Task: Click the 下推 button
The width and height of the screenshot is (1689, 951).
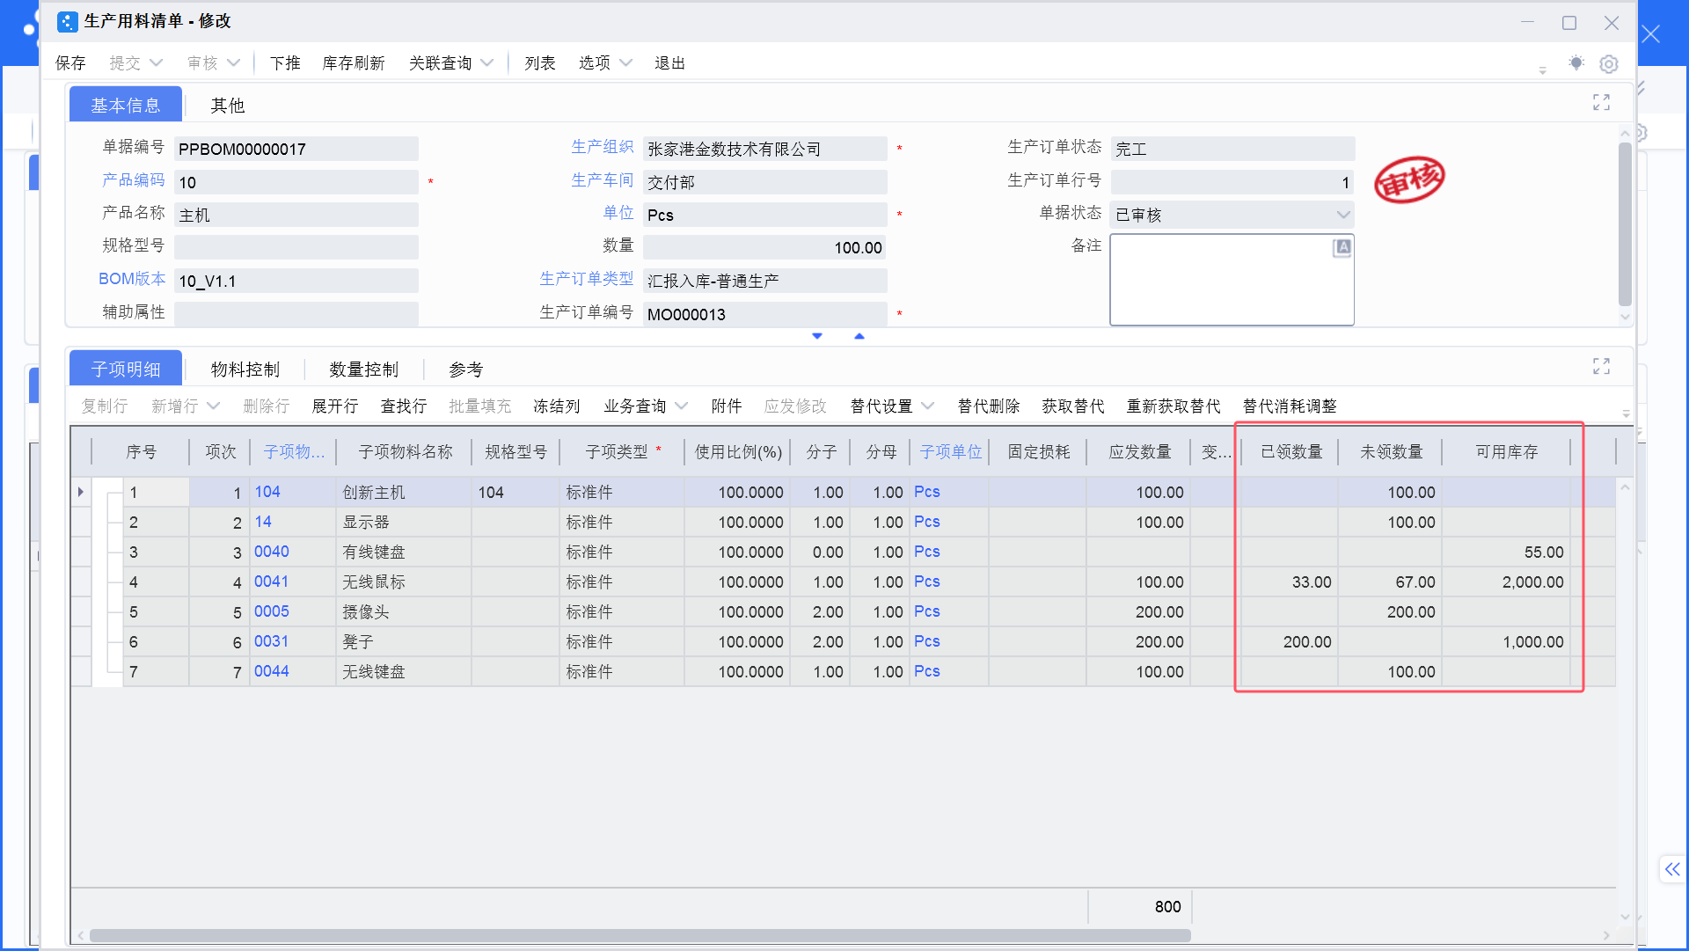Action: pos(285,63)
